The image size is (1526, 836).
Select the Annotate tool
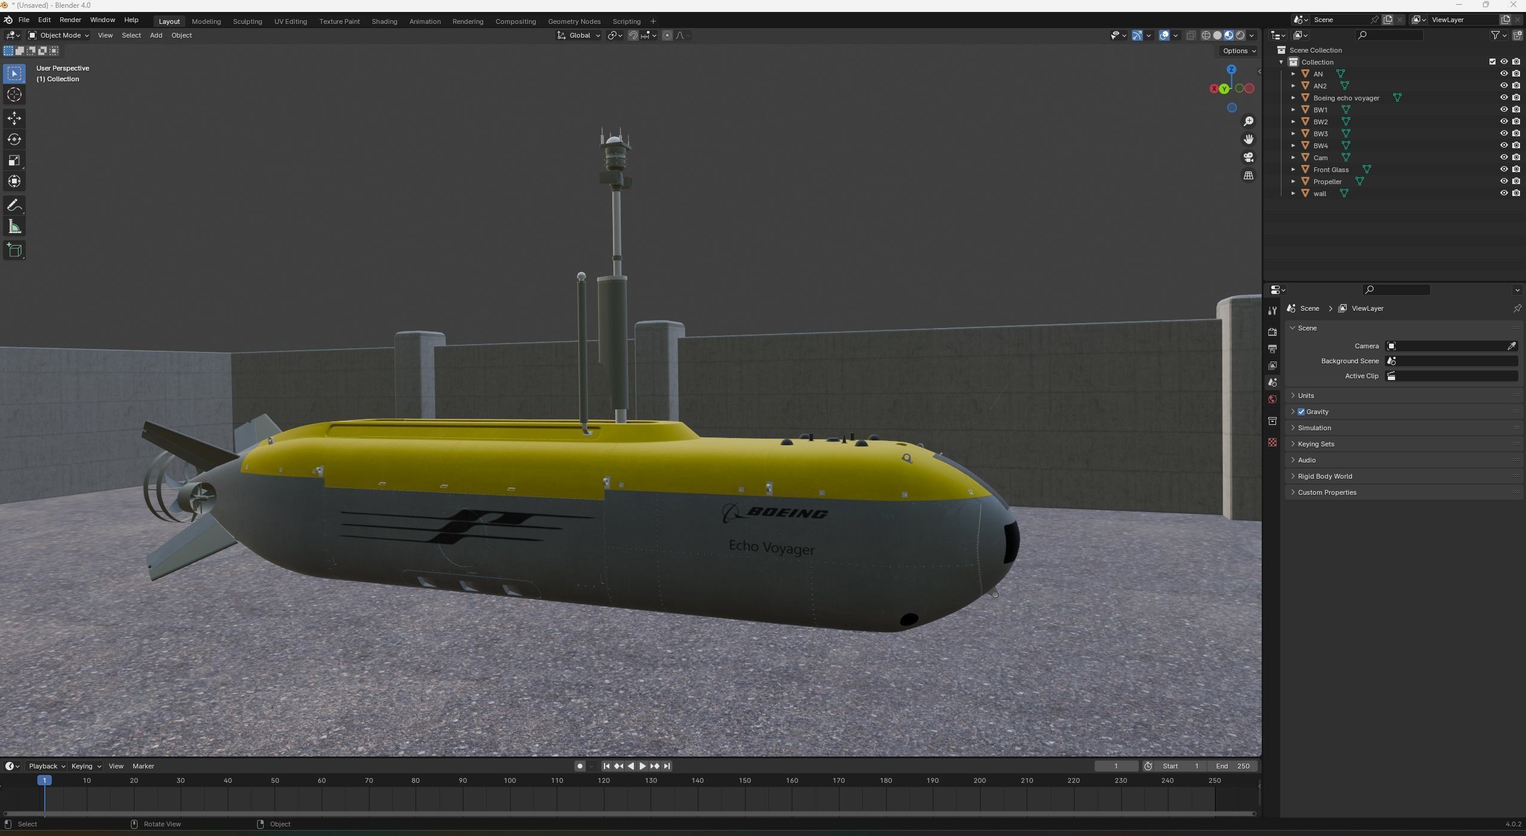click(14, 206)
